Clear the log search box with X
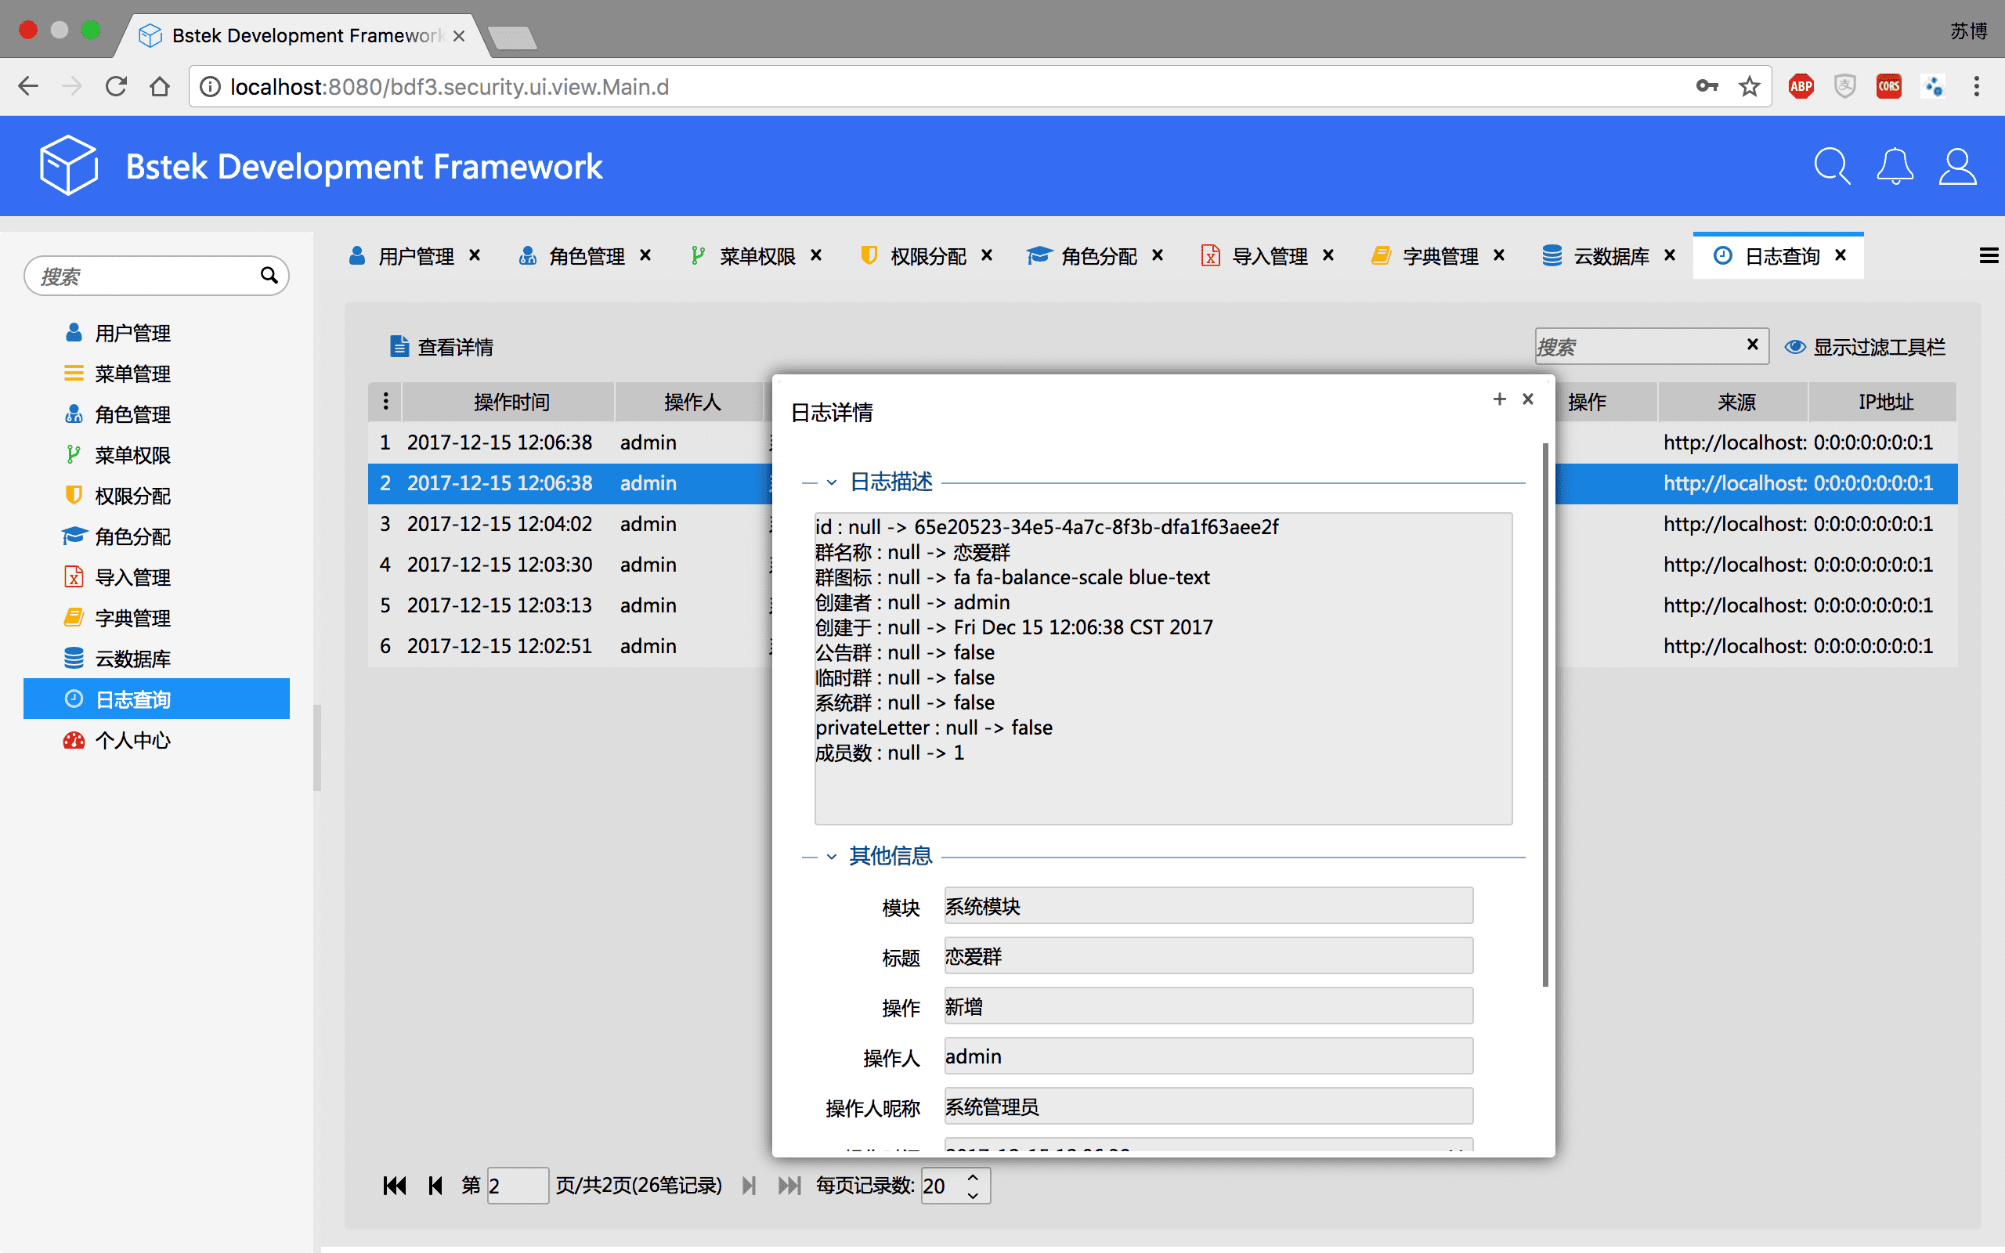Viewport: 2005px width, 1253px height. coord(1751,345)
